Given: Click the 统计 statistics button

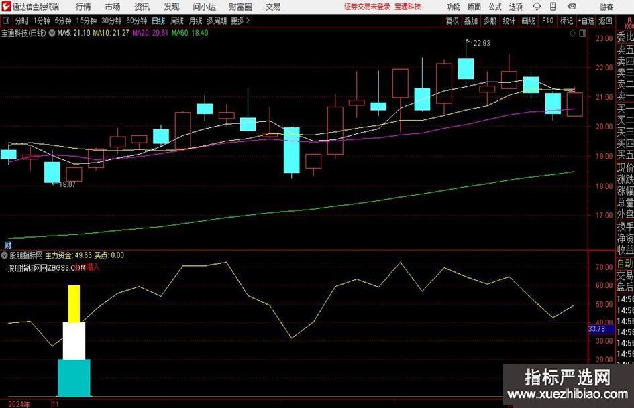Looking at the screenshot, I should pyautogui.click(x=509, y=21).
